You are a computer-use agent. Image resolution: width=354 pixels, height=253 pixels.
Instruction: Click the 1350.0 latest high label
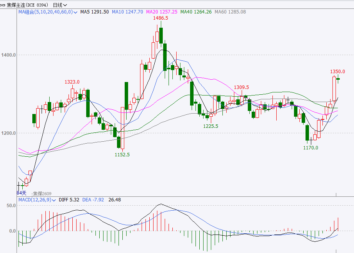337,71
